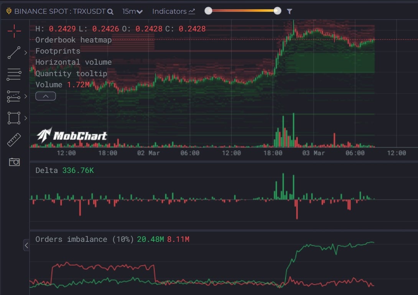Image resolution: width=418 pixels, height=295 pixels.
Task: Hide the Horizontal volume overlay
Action: point(73,62)
